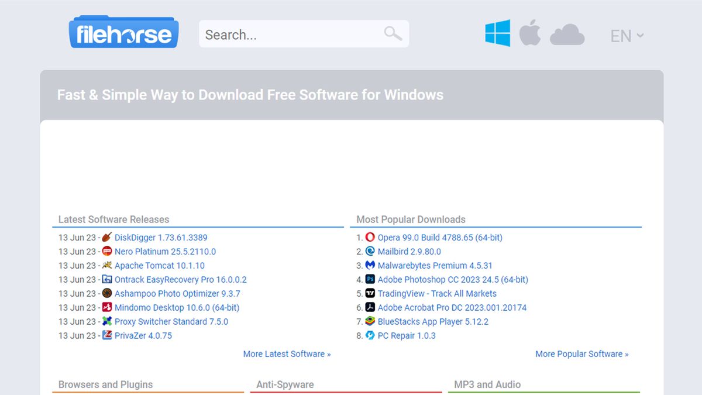This screenshot has width=702, height=395.
Task: Select the Adobe Photoshop Ps icon
Action: click(369, 280)
